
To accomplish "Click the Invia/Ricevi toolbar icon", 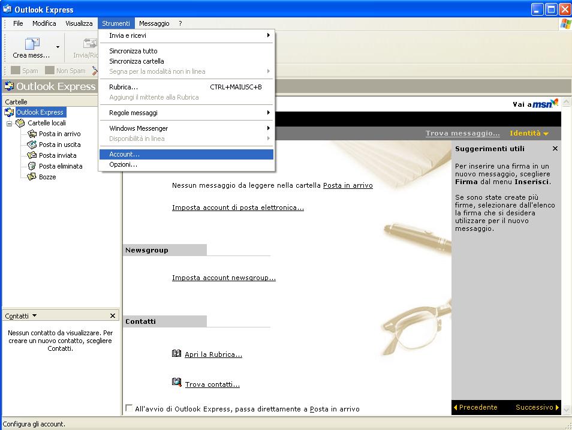I will click(x=90, y=43).
